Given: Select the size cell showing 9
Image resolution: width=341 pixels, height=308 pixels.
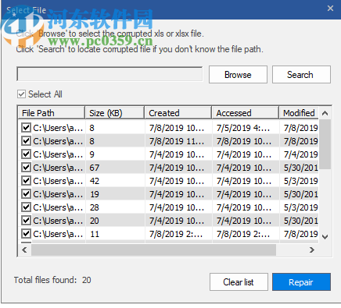Looking at the screenshot, I should click(115, 154).
